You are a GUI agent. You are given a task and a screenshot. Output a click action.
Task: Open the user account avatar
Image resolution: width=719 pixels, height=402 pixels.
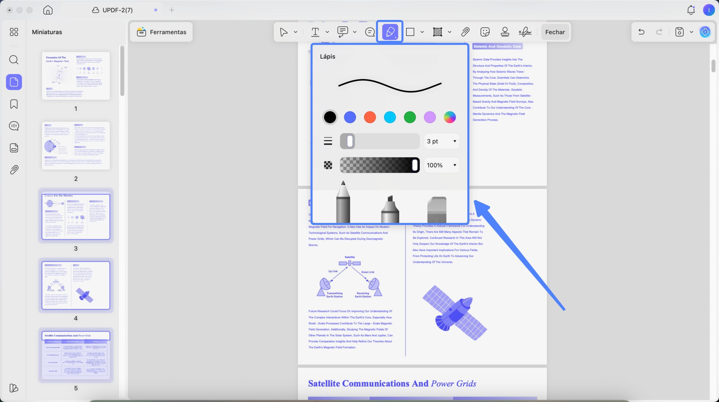[x=709, y=10]
